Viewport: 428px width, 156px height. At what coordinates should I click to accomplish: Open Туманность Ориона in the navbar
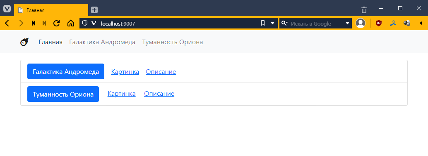pyautogui.click(x=173, y=42)
